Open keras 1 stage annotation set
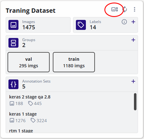 click(23, 114)
